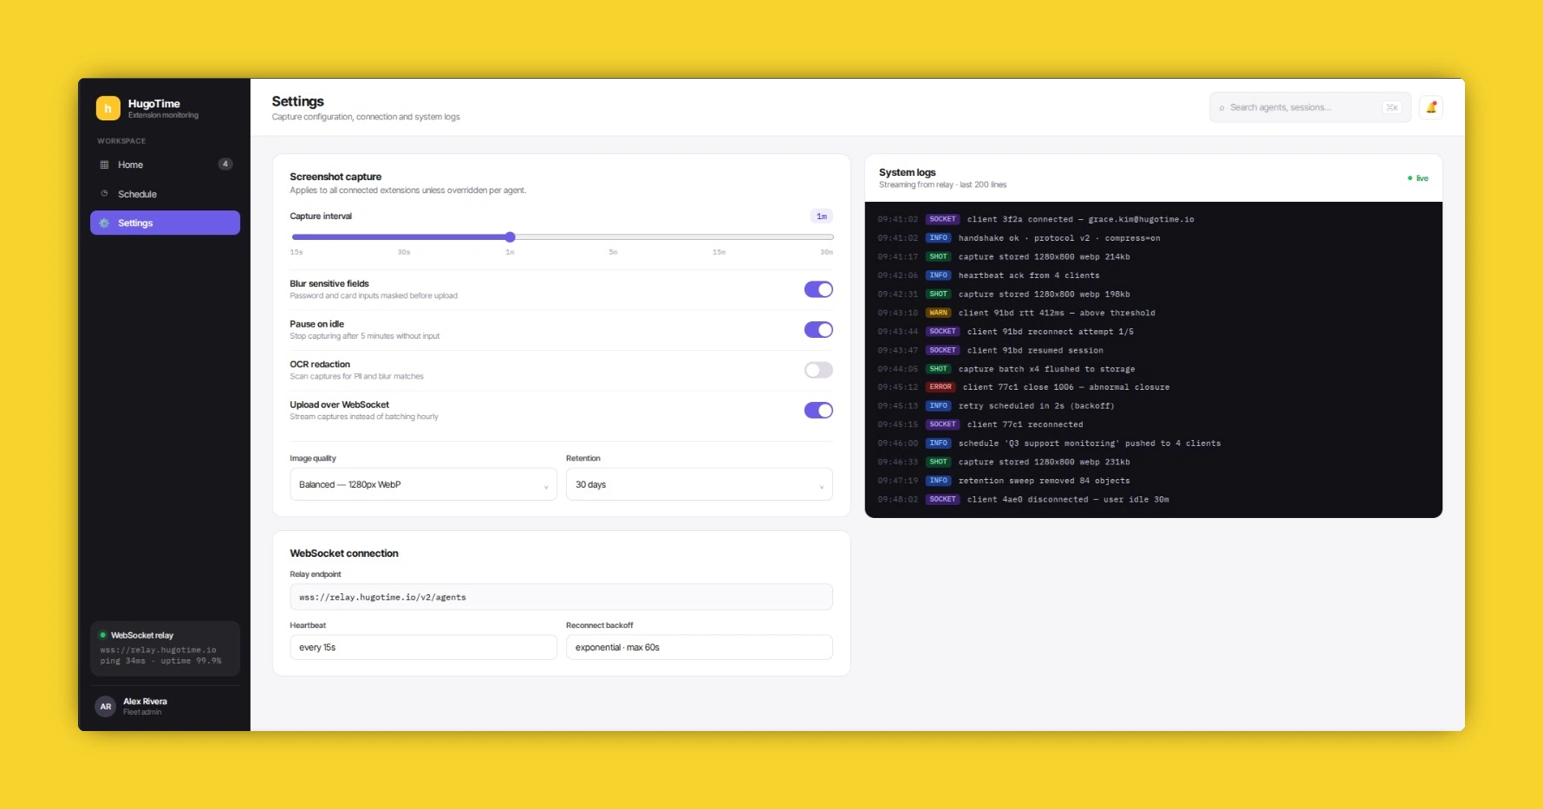Expand the Retention 30 days dropdown

(x=700, y=484)
